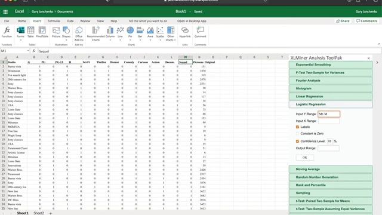Click the Confidence Level percent field

point(330,141)
